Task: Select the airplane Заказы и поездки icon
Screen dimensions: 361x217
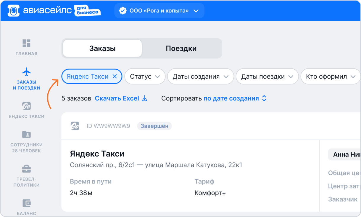Action: click(x=27, y=72)
